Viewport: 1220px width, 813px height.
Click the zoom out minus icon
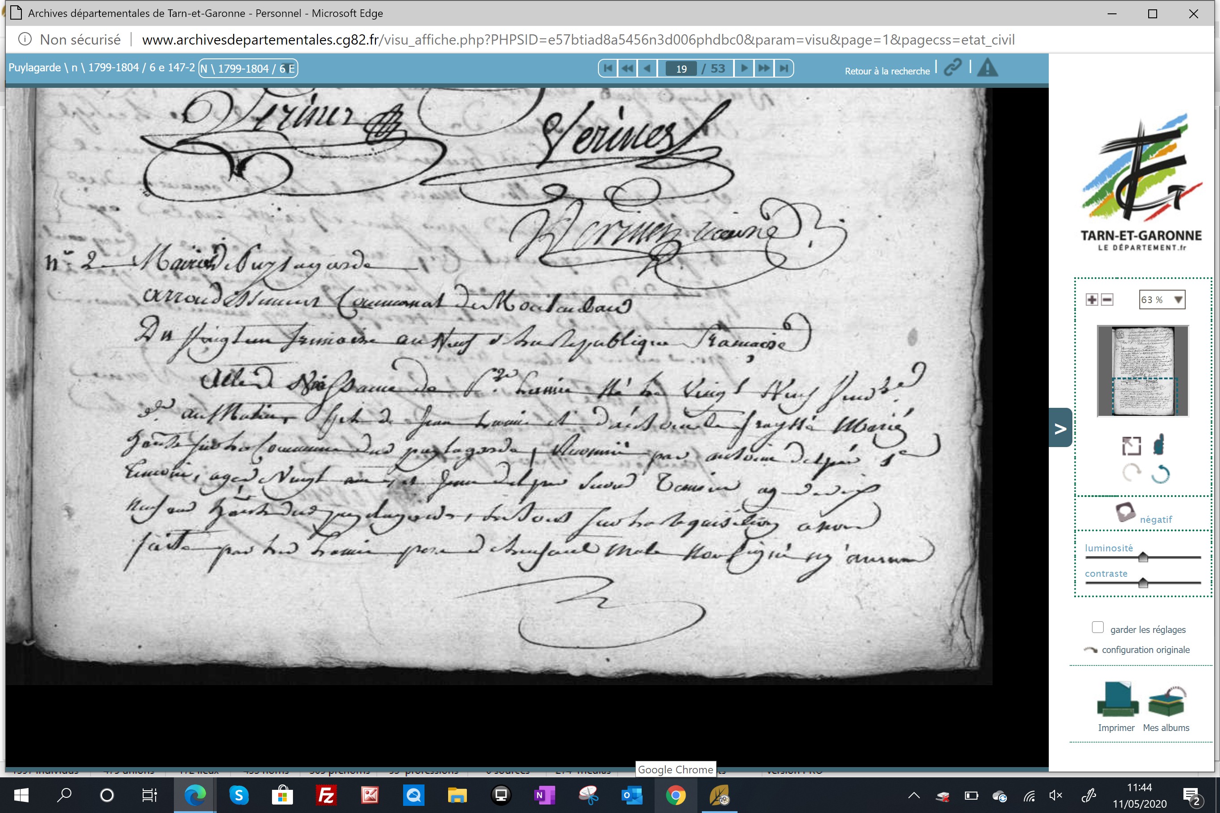pos(1107,299)
